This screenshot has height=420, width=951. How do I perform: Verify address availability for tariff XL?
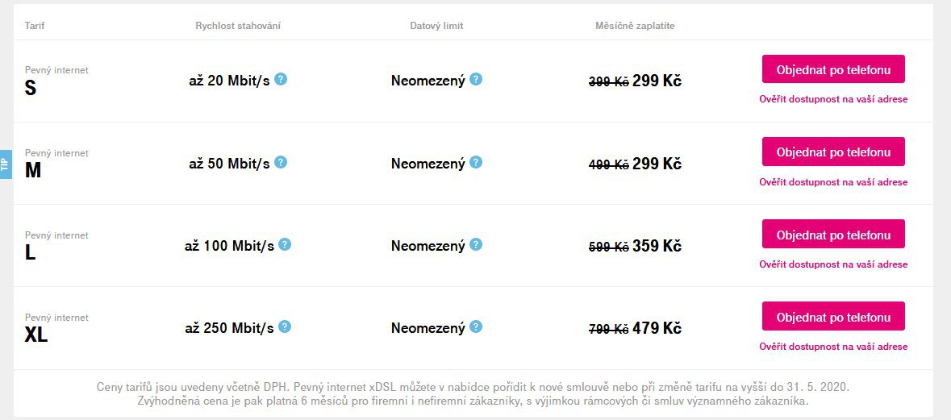(833, 347)
